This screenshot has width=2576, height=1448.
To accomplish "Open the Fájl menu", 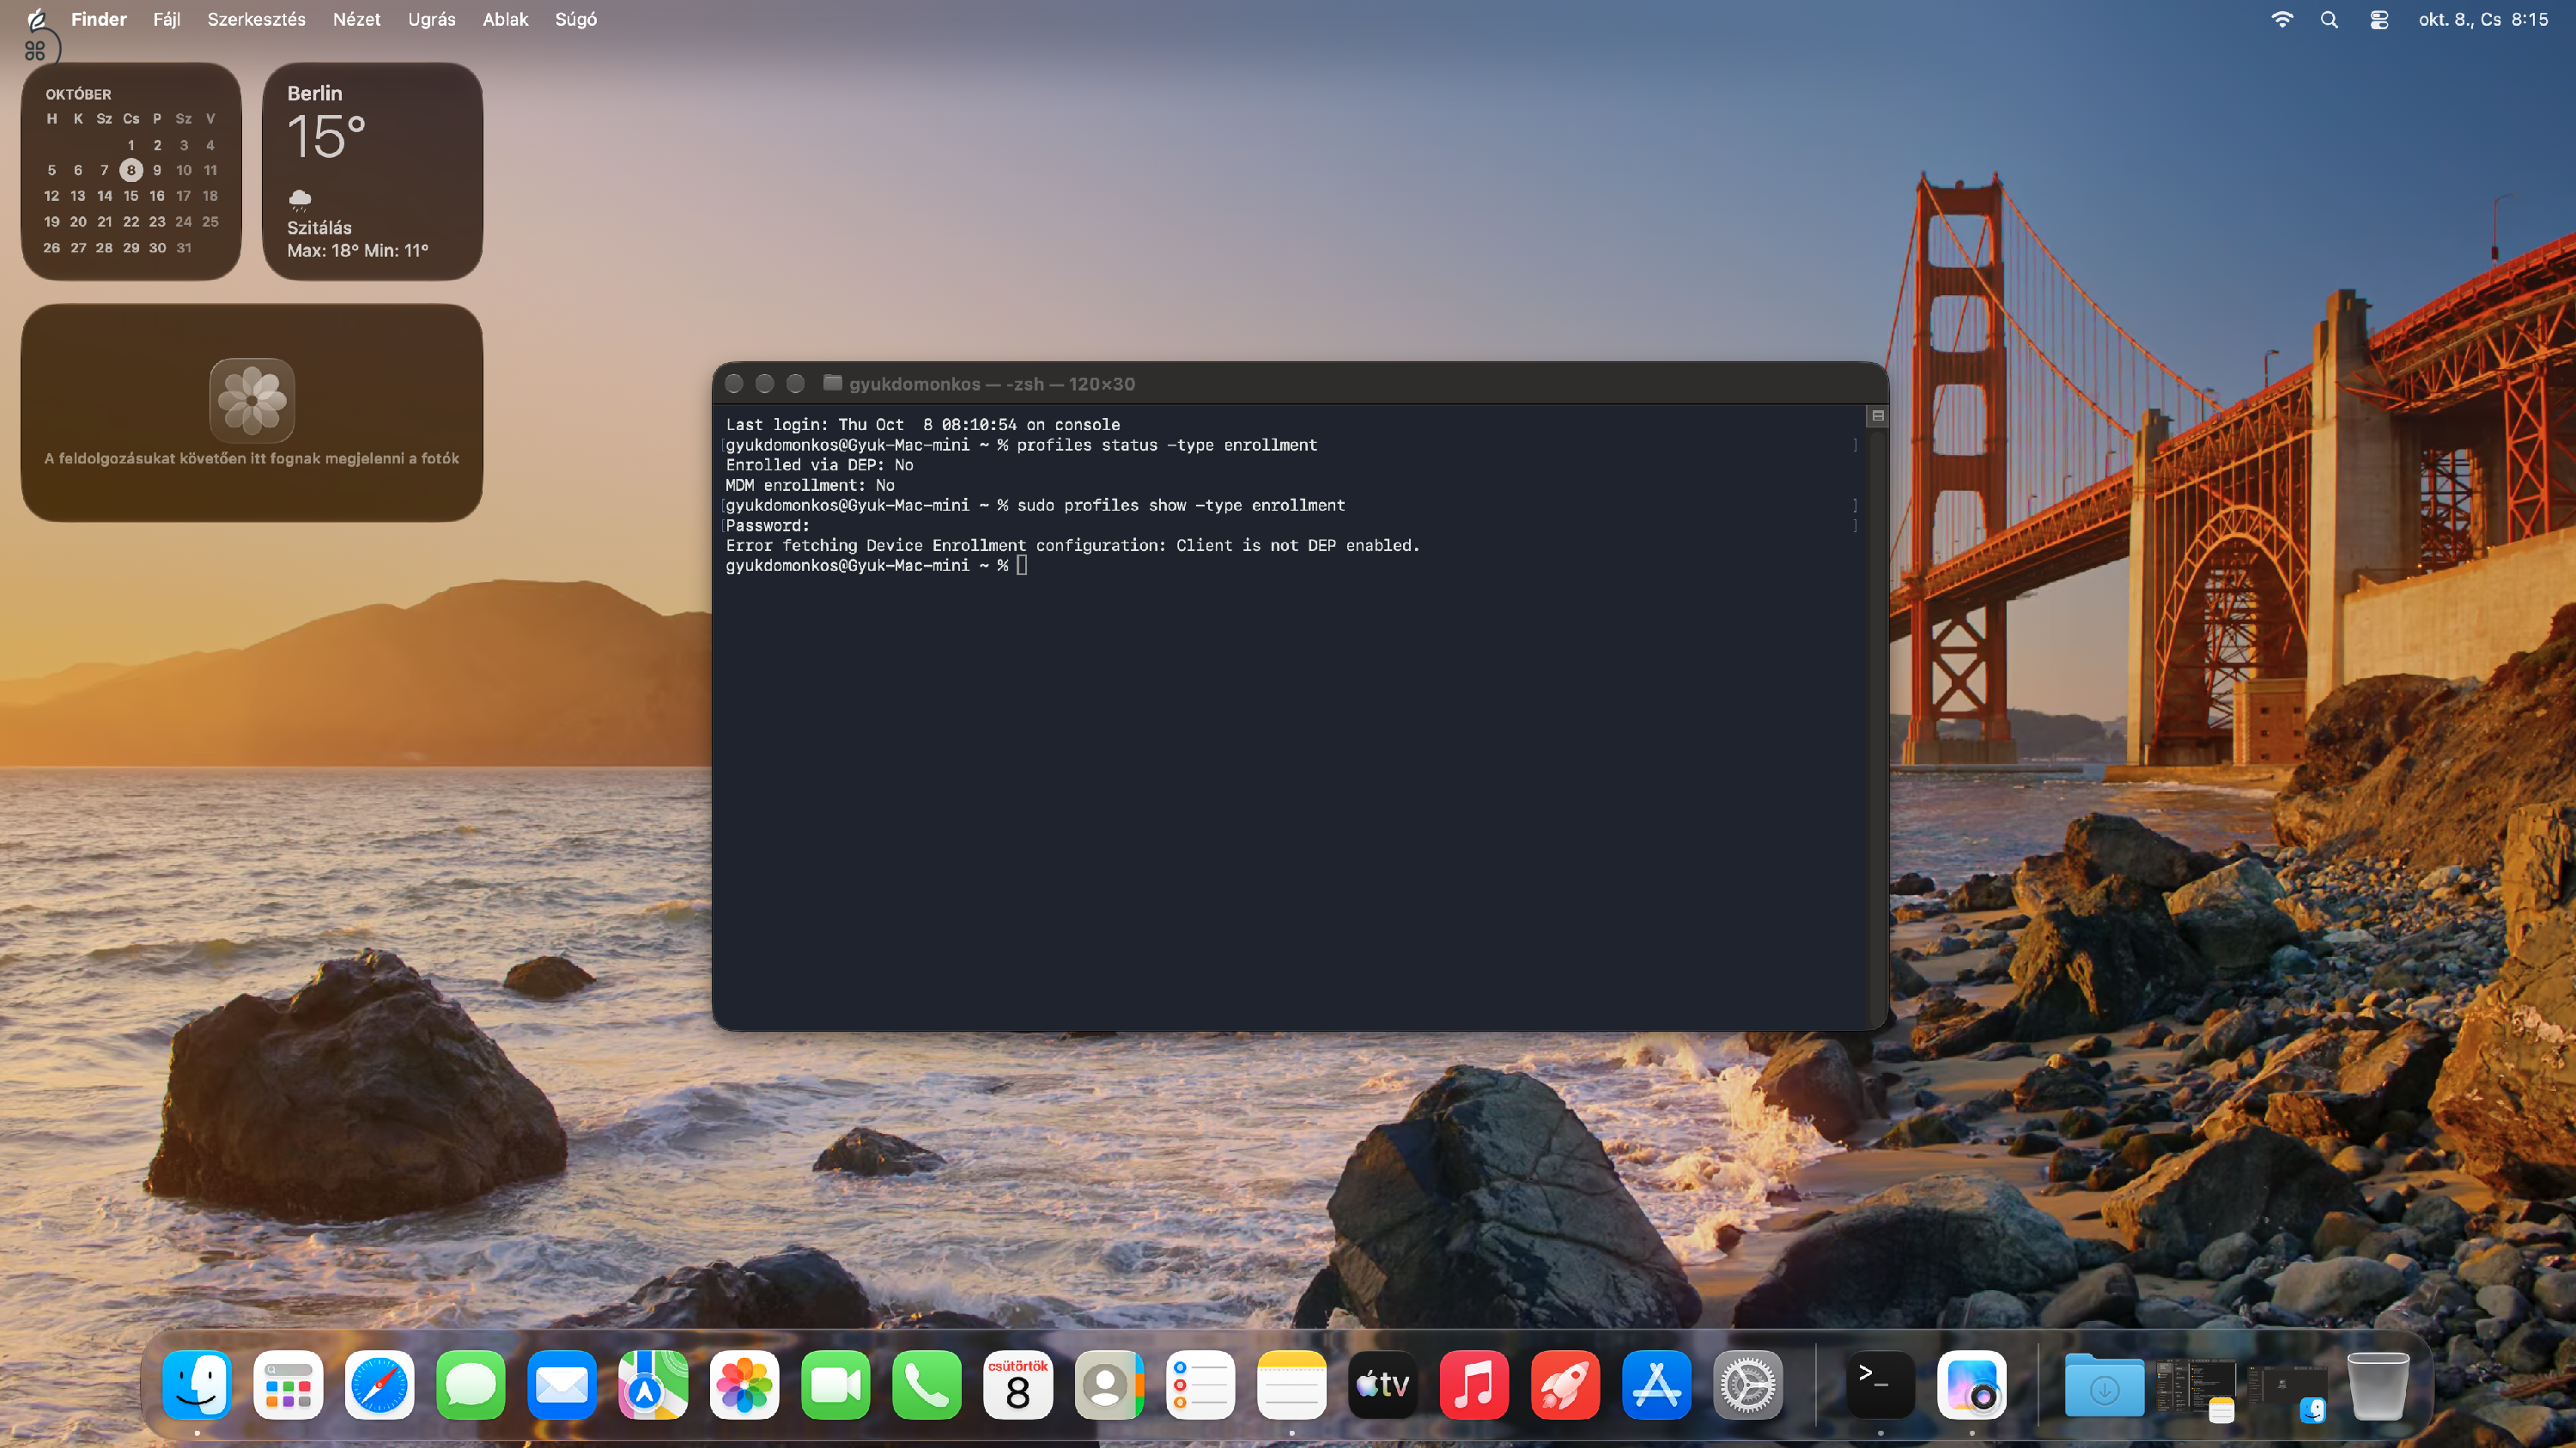I will point(166,20).
